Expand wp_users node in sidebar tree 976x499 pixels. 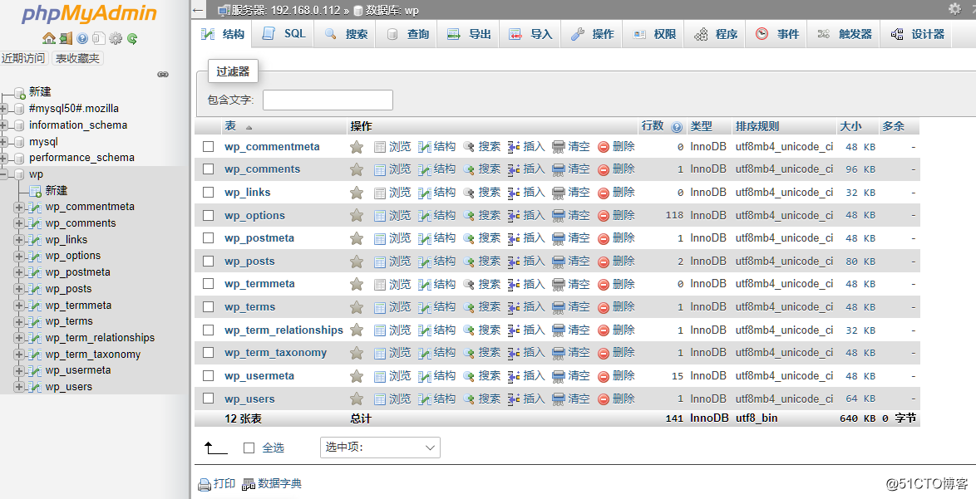click(18, 387)
